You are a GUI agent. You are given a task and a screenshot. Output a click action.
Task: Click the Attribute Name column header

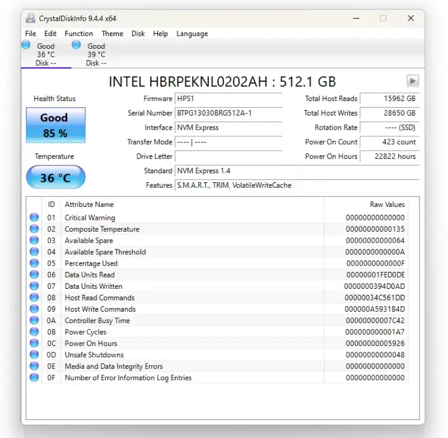click(89, 204)
